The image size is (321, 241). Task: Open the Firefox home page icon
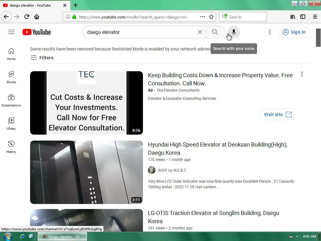pos(37,17)
